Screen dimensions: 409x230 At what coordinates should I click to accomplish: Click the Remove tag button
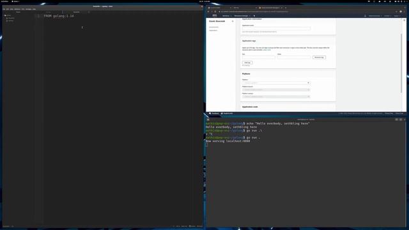[319, 57]
